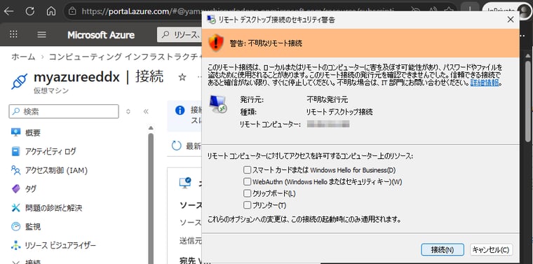533x264 pixels.
Task: Click the refresh icon in connect pane
Action: 177,146
